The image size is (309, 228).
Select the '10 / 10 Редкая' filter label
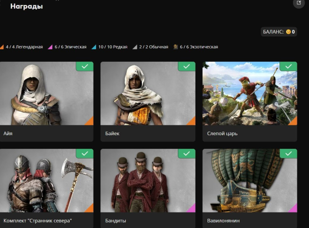113,47
